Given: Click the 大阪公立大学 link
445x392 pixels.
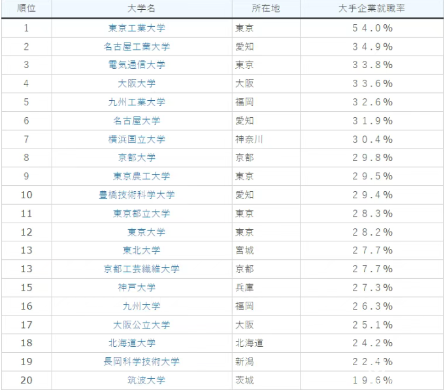Looking at the screenshot, I should [x=141, y=325].
